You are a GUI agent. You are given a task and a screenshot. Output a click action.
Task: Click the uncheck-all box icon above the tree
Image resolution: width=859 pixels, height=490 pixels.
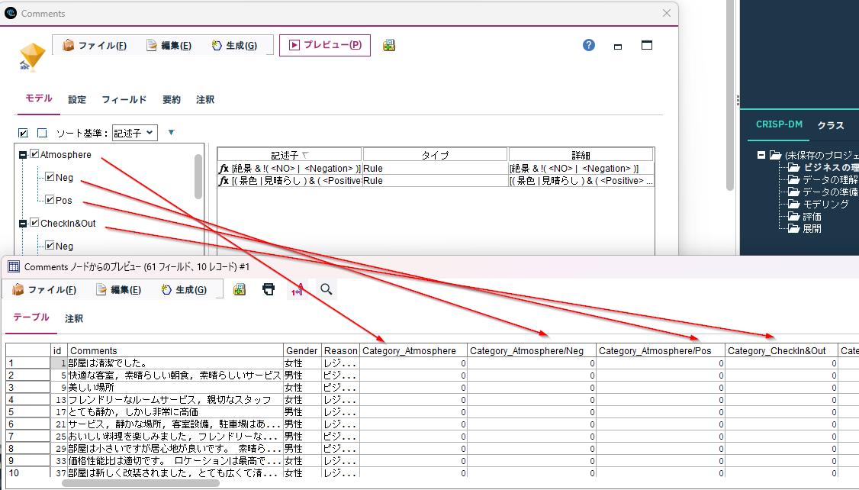pos(42,133)
